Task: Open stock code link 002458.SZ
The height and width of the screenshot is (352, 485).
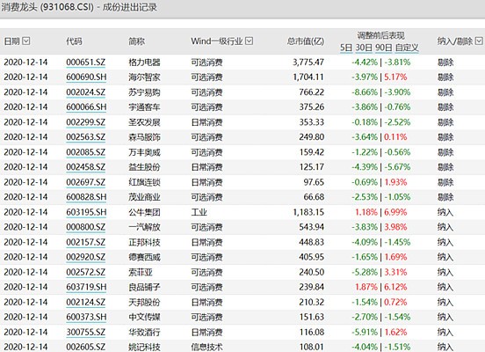Action: pyautogui.click(x=86, y=167)
